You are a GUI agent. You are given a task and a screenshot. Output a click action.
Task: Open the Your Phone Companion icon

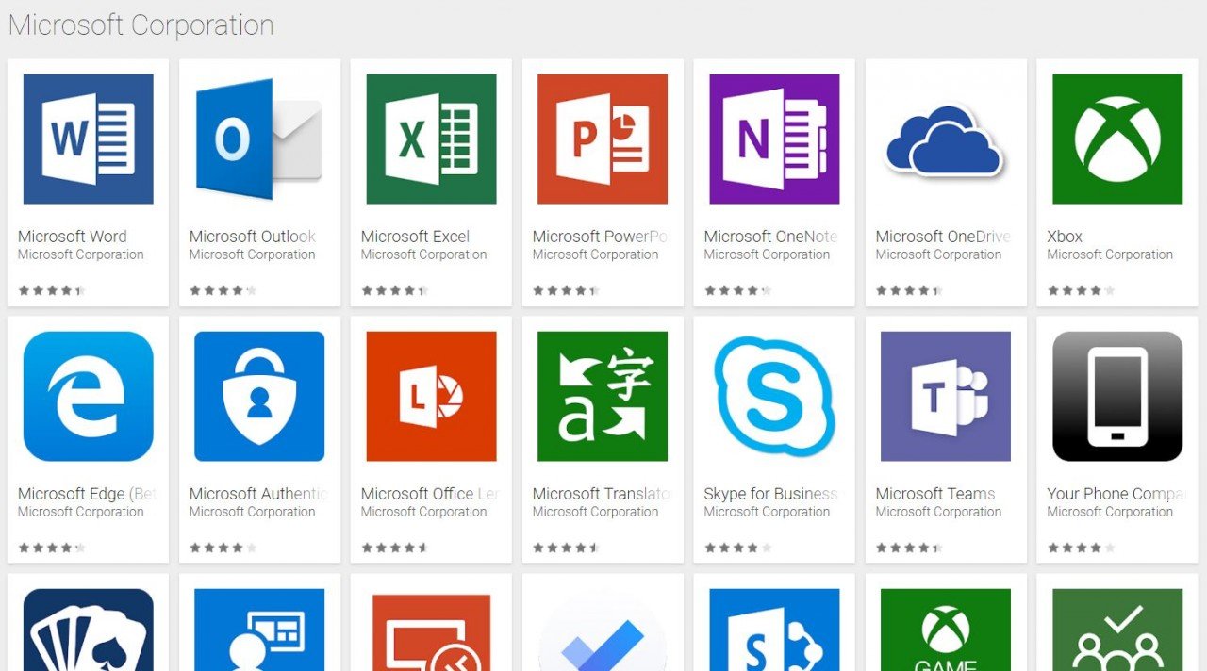(1117, 396)
